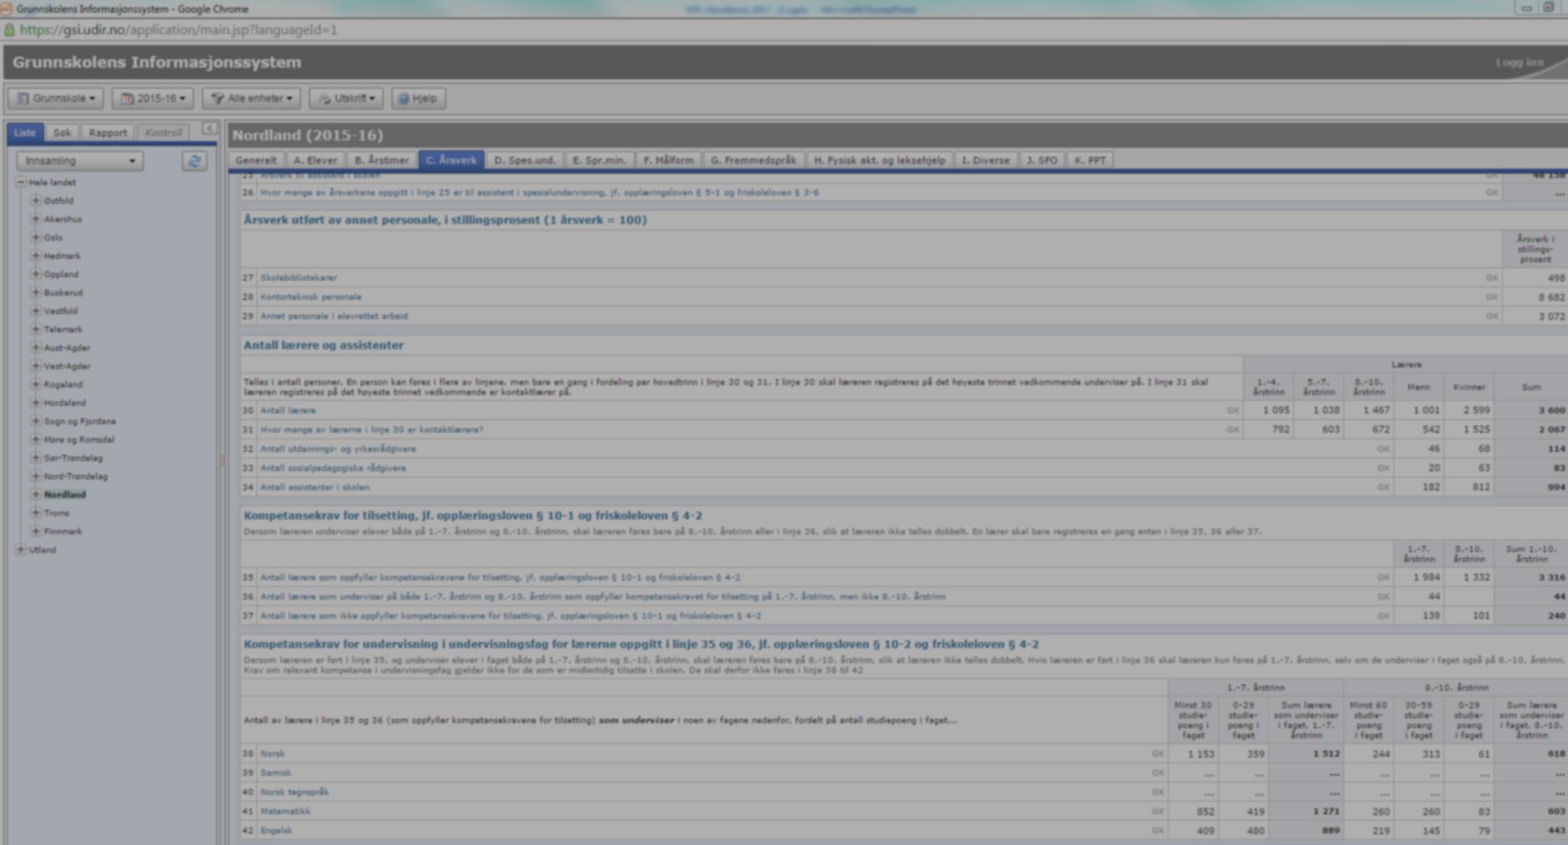Click the refresh tree icon
Viewport: 1568px width, 845px height.
195,161
